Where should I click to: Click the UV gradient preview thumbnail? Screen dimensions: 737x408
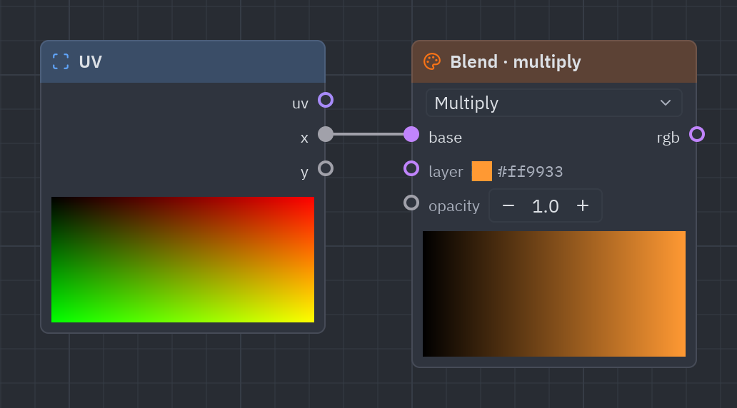pos(183,260)
